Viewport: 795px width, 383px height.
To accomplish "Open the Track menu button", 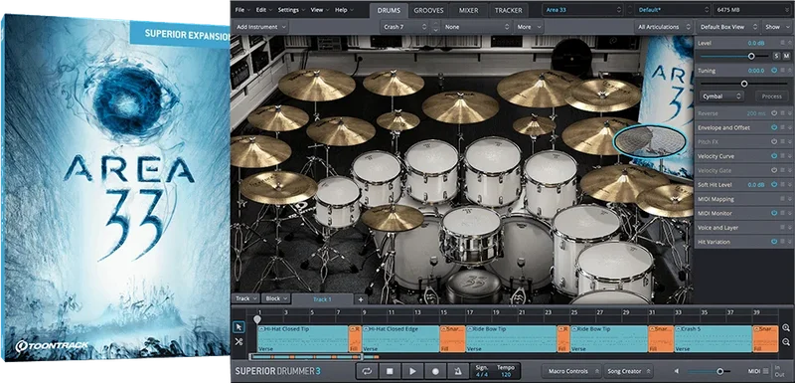I will pyautogui.click(x=245, y=298).
